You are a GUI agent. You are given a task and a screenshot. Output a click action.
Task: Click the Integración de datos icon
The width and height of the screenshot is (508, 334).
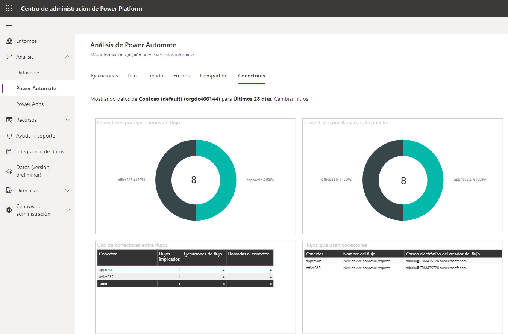coord(9,152)
